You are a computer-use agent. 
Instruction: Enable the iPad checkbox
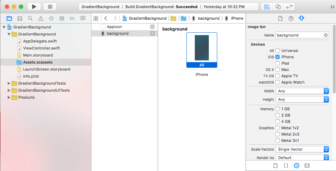[x=277, y=63]
